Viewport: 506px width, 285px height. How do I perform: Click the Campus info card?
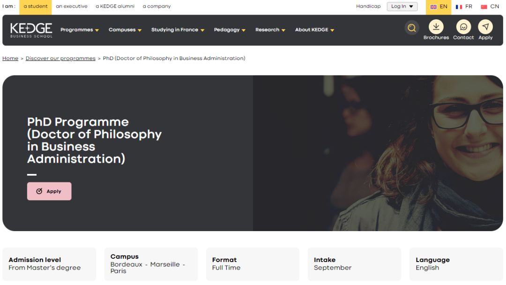click(x=151, y=264)
